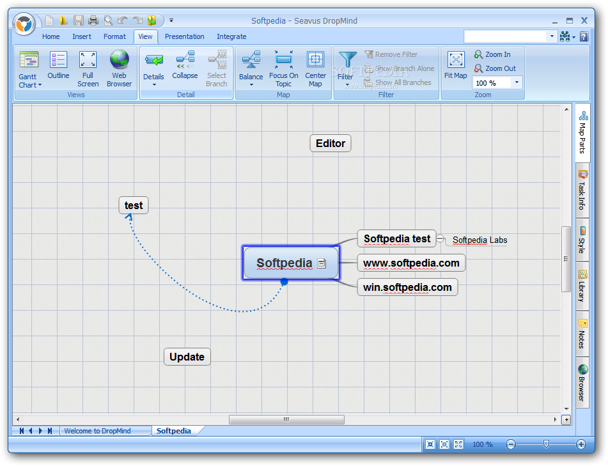Click the green export icon in quick toolbar
Screen dimensions: 608x466
pyautogui.click(x=152, y=20)
